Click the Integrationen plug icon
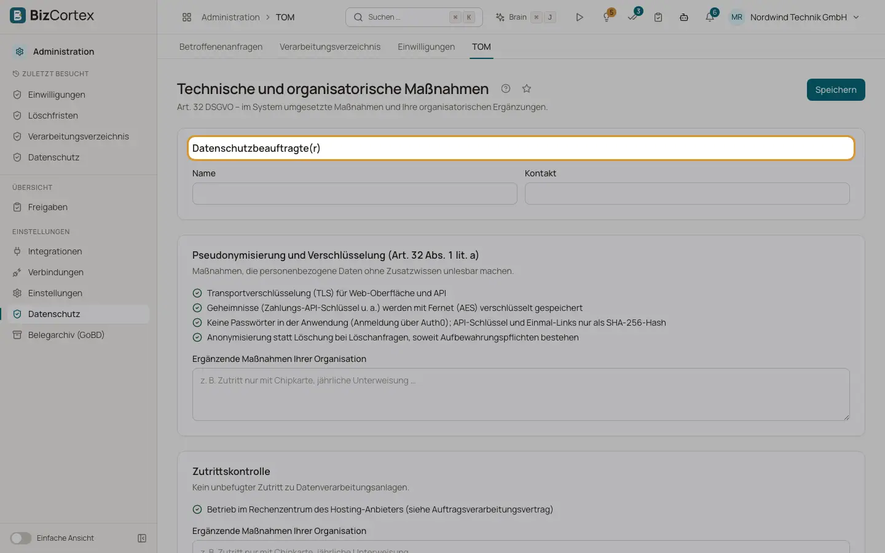This screenshot has width=885, height=553. pos(17,251)
